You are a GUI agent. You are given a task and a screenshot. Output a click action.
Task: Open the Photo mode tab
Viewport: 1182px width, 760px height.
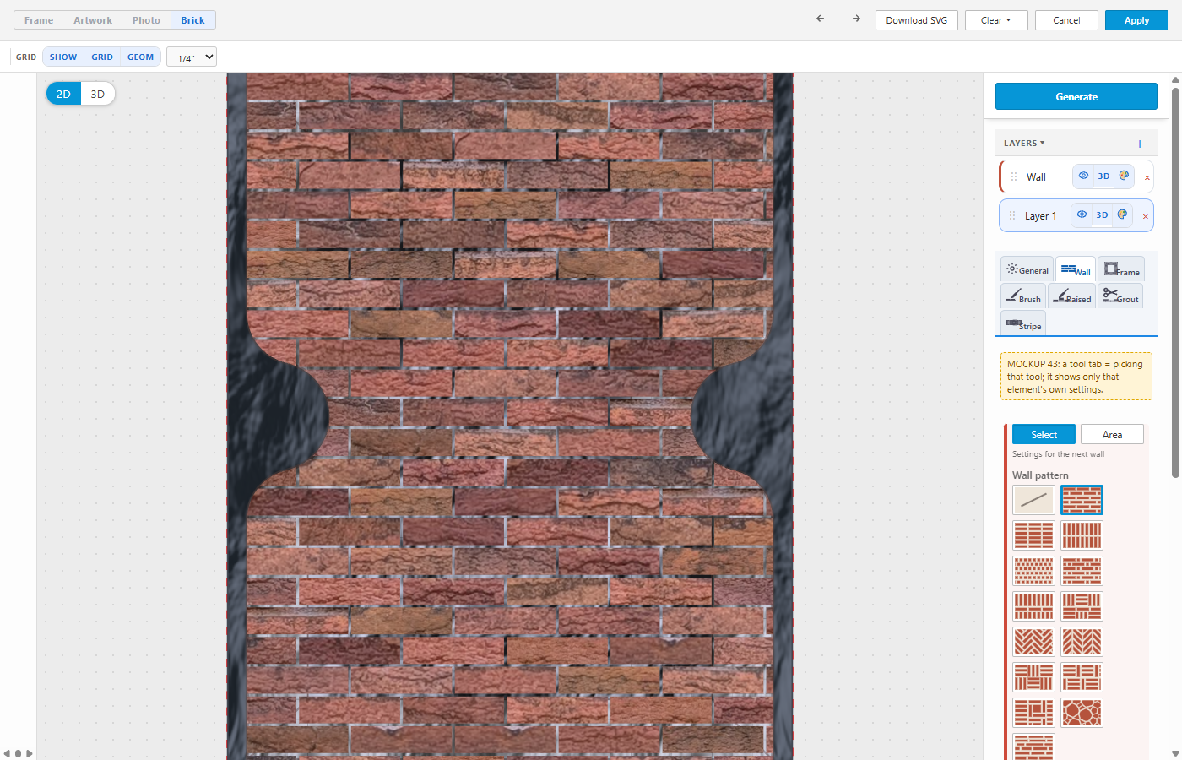point(146,20)
